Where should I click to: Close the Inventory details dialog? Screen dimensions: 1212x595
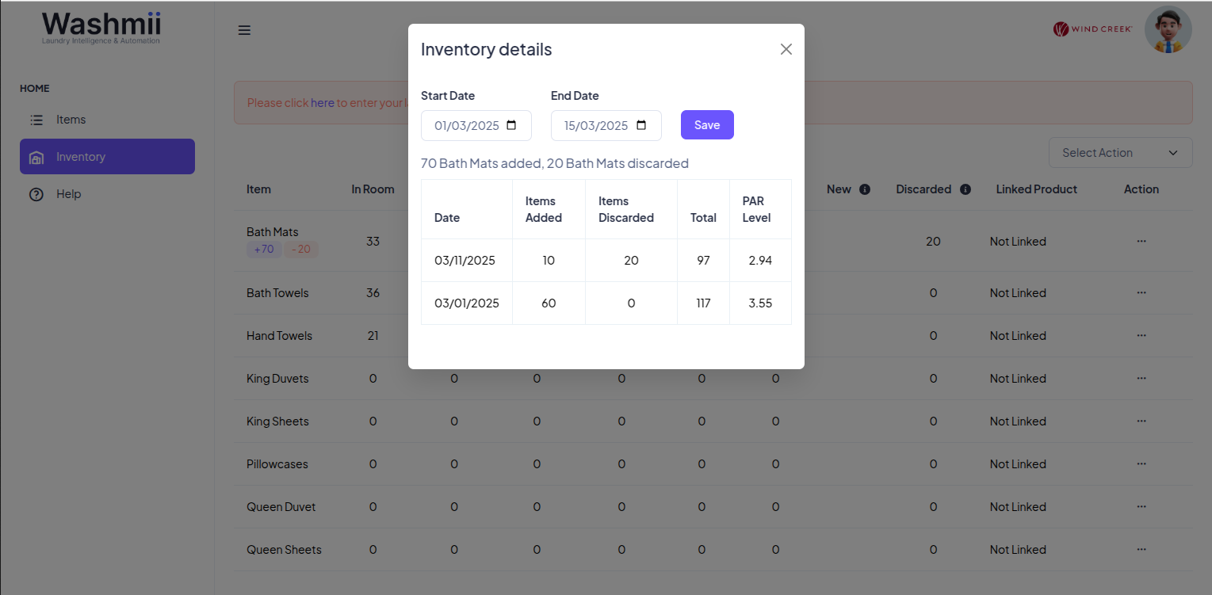click(x=786, y=49)
